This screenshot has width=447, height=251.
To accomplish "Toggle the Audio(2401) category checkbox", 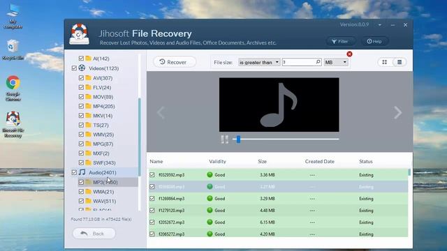I will click(74, 172).
